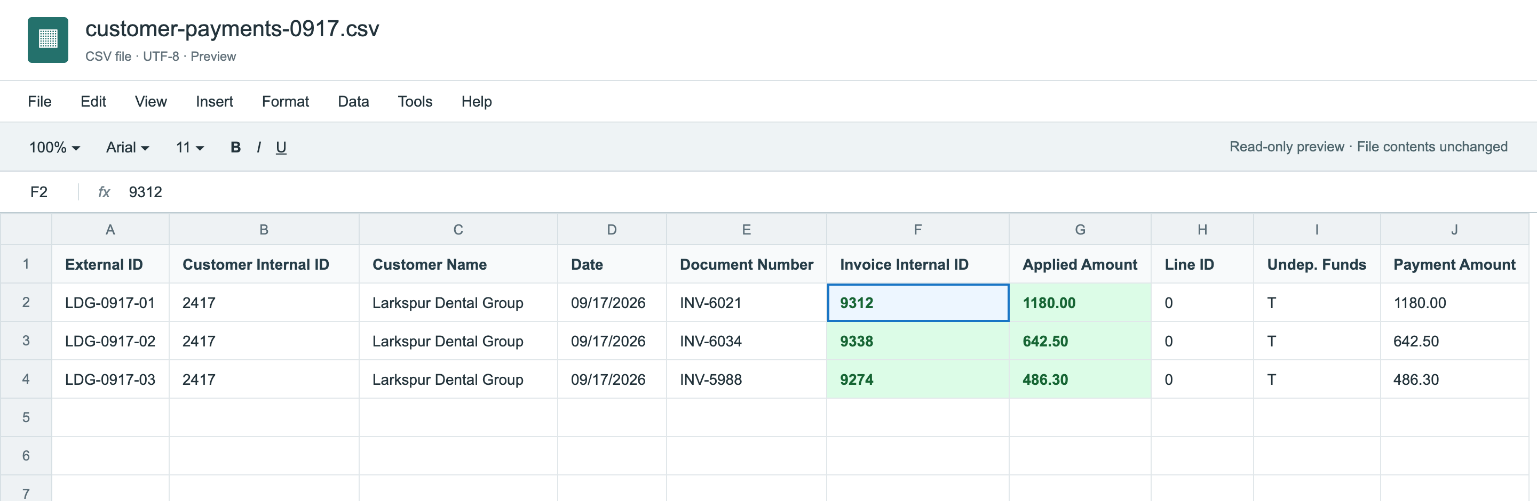Image resolution: width=1537 pixels, height=501 pixels.
Task: Open the Edit menu
Action: [x=93, y=101]
